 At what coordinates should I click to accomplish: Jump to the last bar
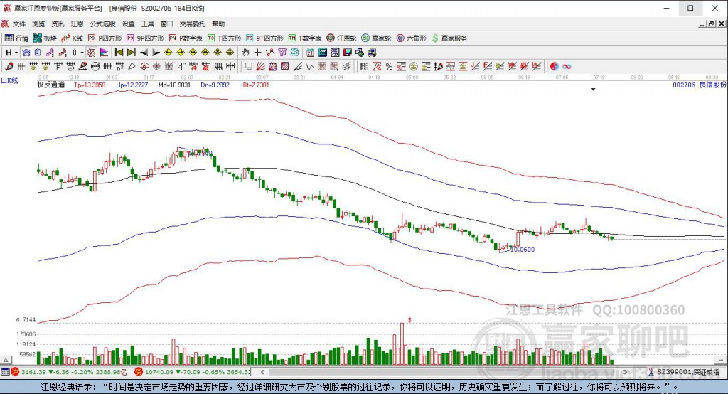click(132, 53)
